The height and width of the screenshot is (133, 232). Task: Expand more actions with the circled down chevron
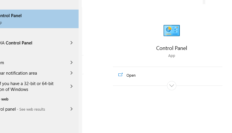point(171,86)
